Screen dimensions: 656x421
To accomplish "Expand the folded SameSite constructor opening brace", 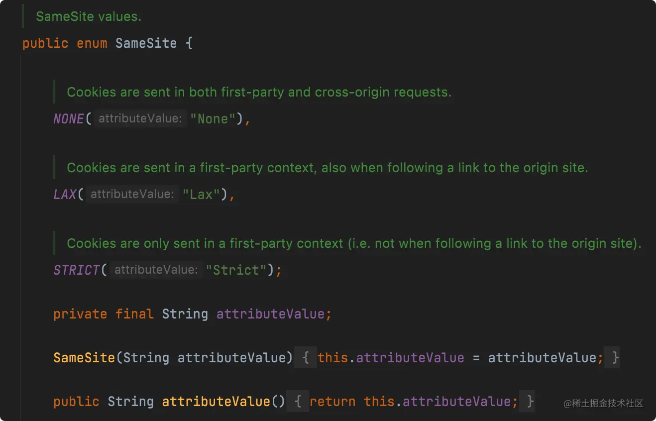I will click(305, 358).
